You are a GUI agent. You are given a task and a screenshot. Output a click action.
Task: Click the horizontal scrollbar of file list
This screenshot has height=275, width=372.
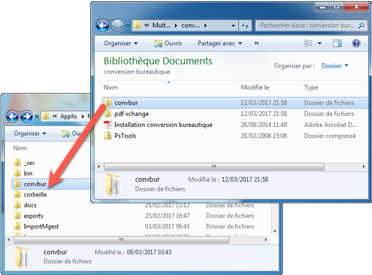click(x=230, y=167)
